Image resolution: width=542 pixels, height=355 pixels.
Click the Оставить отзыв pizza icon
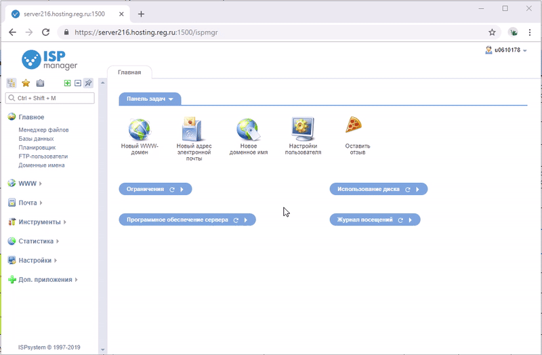point(354,125)
